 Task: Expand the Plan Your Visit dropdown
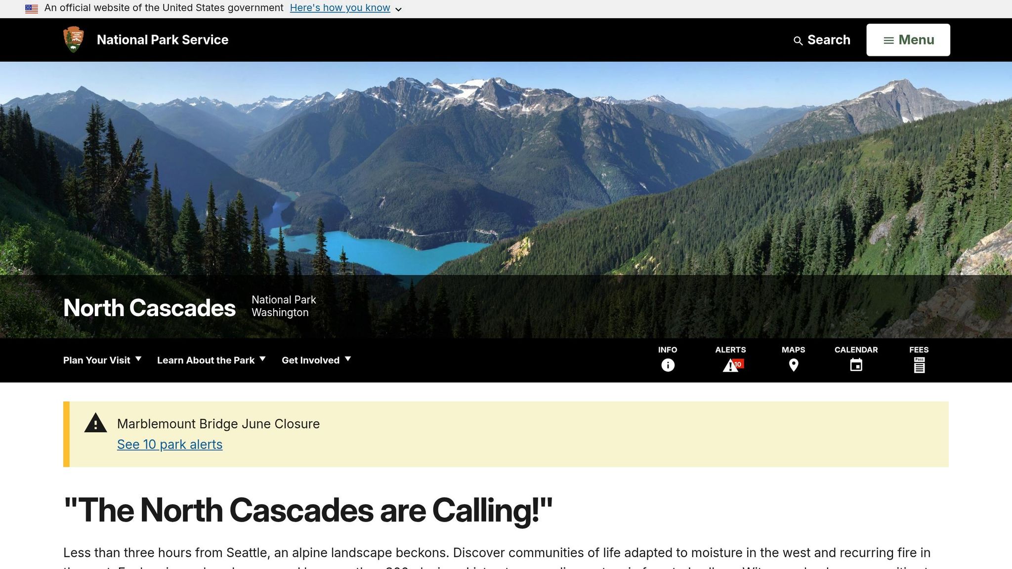(x=102, y=360)
